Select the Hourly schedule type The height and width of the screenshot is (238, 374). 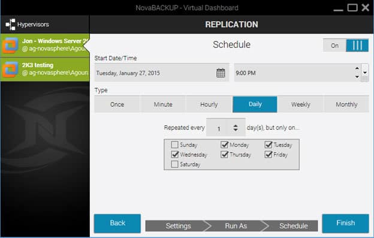[209, 104]
